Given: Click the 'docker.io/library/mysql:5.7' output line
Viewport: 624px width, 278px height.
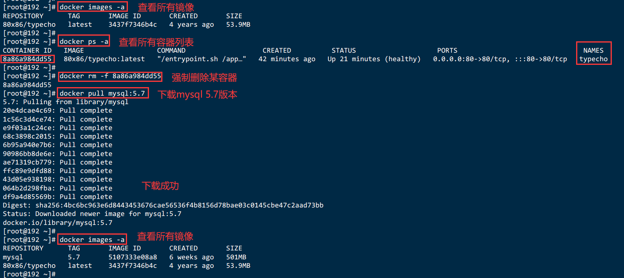Looking at the screenshot, I should coord(58,222).
